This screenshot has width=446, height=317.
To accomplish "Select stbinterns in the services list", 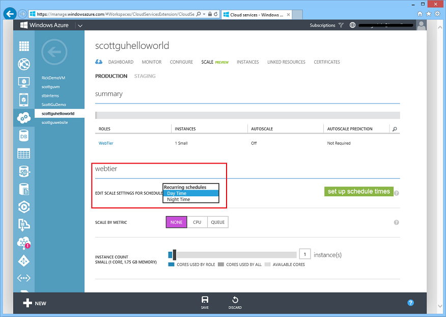I will click(x=50, y=96).
